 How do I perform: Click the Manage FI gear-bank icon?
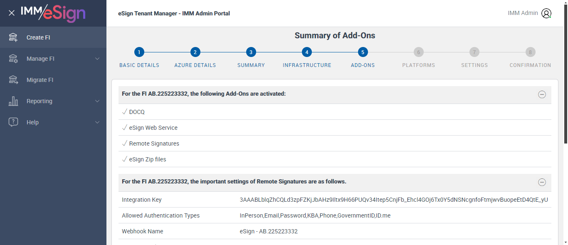point(13,59)
